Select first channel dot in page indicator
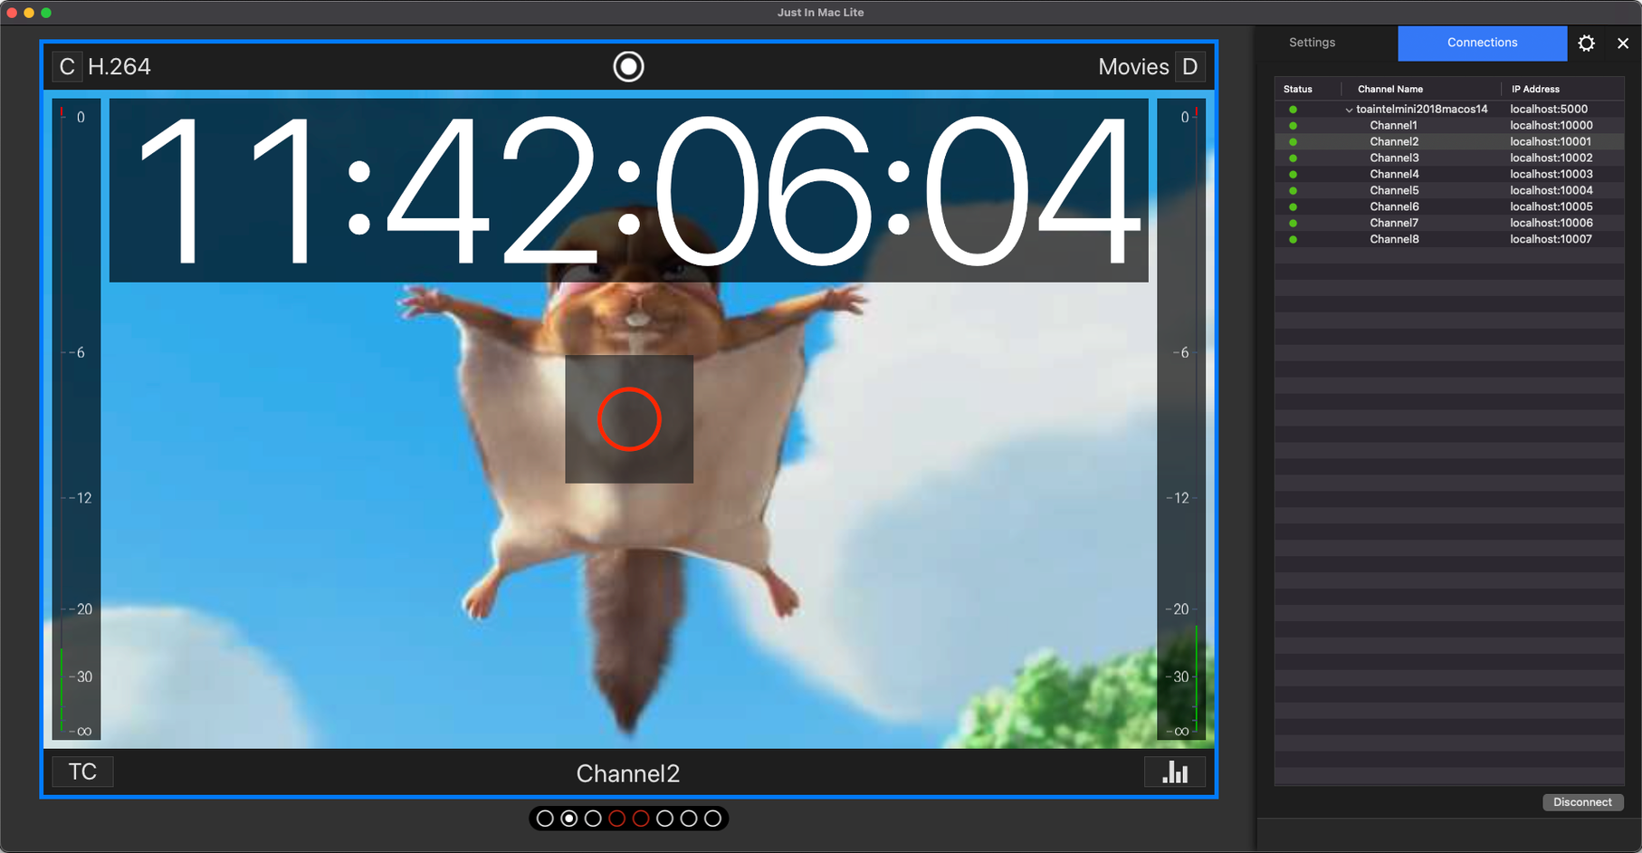 (x=545, y=819)
